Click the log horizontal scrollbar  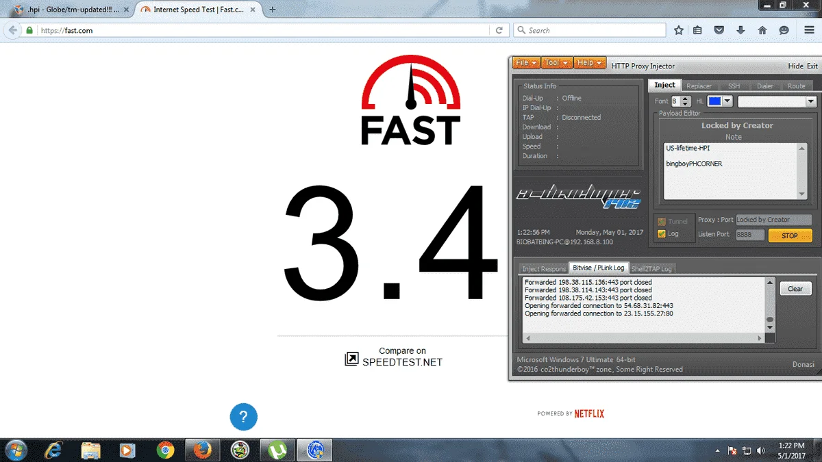(644, 338)
